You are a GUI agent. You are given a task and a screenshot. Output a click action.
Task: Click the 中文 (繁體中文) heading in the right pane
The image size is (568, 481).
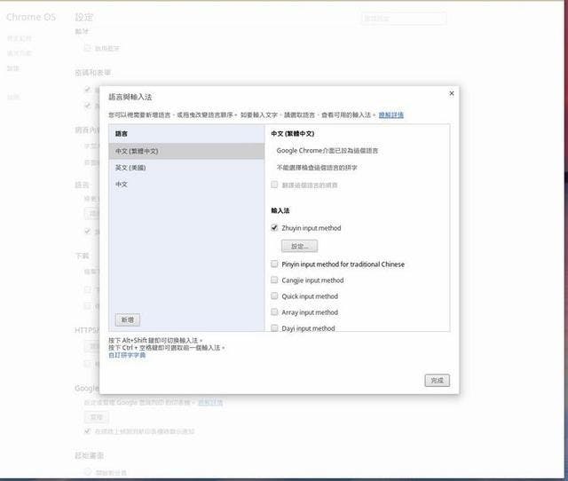coord(293,134)
